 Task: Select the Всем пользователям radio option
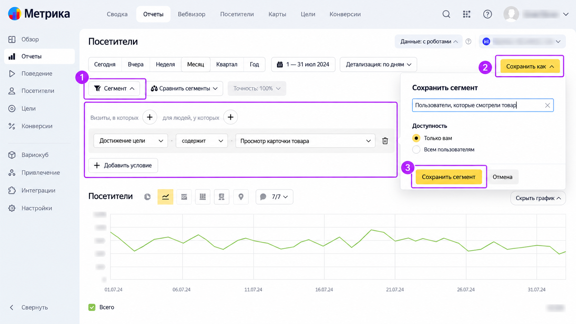(416, 149)
